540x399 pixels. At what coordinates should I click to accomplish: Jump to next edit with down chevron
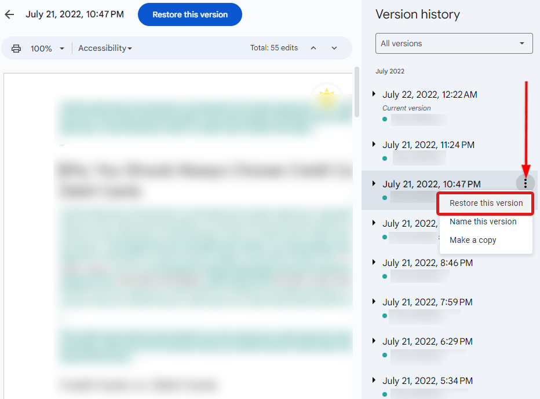[334, 48]
